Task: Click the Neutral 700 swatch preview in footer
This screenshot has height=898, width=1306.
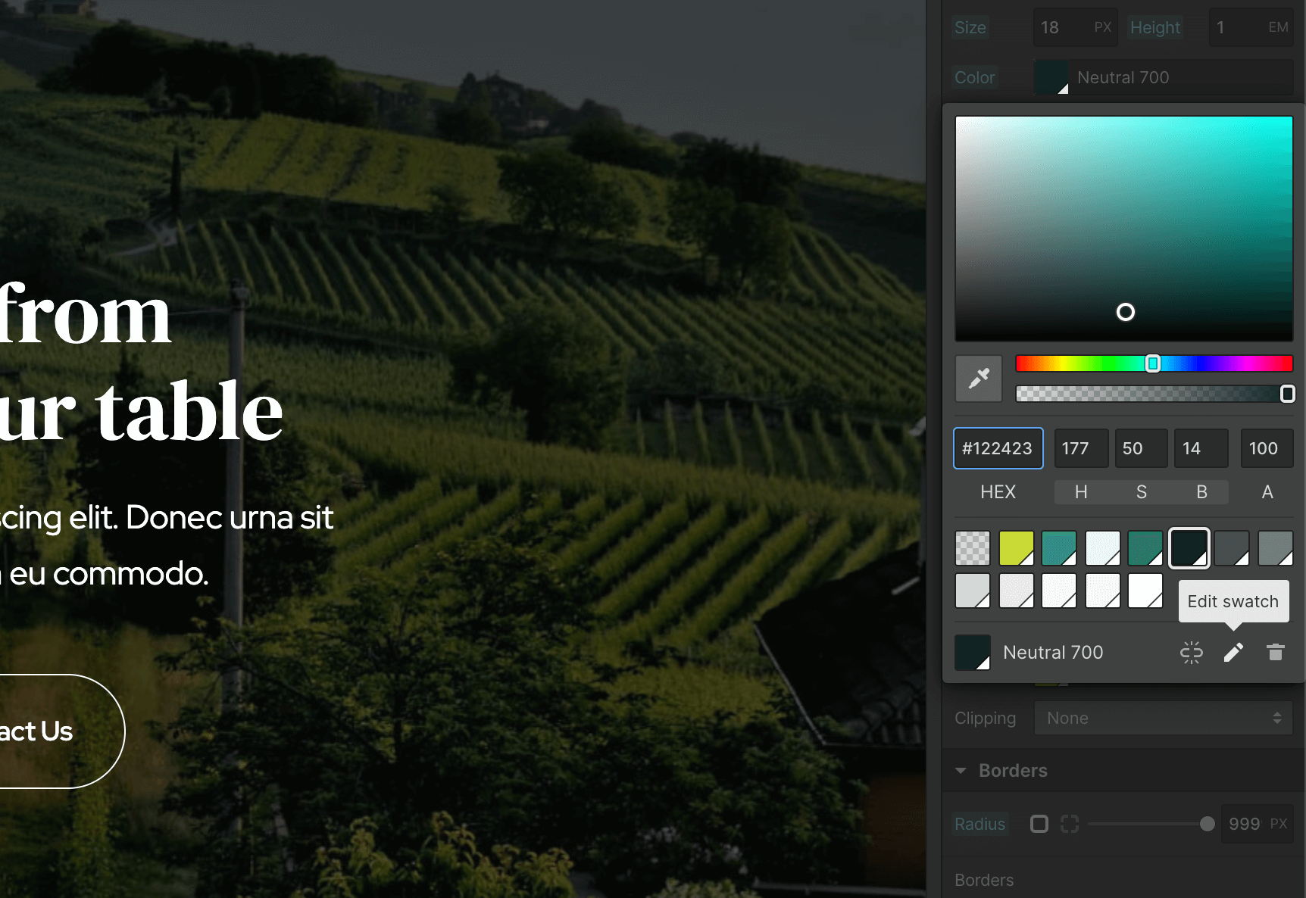Action: [x=973, y=652]
